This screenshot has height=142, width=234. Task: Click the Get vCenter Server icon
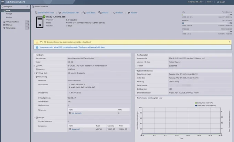point(36,13)
